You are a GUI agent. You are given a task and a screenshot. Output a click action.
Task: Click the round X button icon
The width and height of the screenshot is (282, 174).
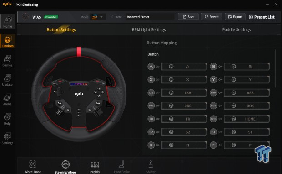151,80
